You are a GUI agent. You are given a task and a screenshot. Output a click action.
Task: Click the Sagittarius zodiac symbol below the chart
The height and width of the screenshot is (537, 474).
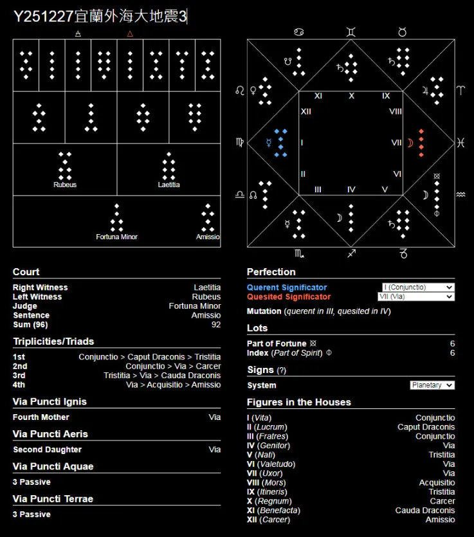coord(351,253)
